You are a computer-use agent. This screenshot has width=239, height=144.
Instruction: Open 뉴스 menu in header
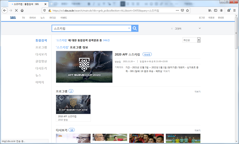click(42, 18)
